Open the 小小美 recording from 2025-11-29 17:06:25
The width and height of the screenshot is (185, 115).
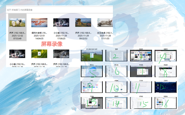61,23
